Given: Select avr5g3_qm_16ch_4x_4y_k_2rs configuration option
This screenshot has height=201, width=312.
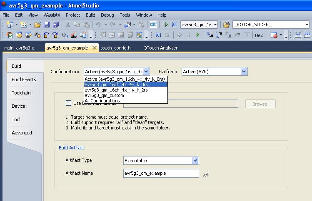Looking at the screenshot, I should pyautogui.click(x=126, y=90).
